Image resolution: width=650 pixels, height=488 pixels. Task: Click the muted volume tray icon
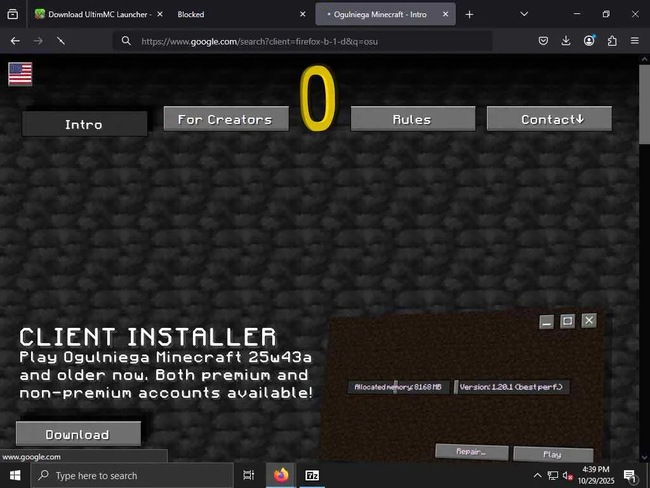567,475
